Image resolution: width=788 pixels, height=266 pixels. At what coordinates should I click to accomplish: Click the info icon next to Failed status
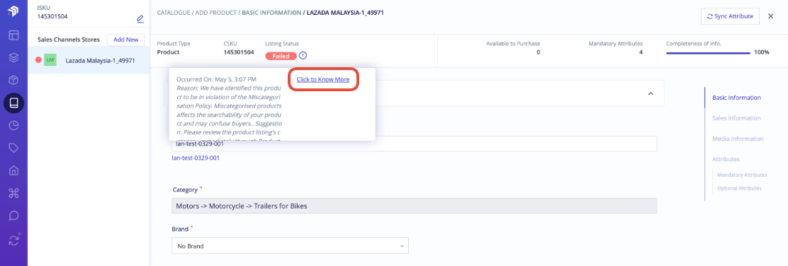(303, 56)
